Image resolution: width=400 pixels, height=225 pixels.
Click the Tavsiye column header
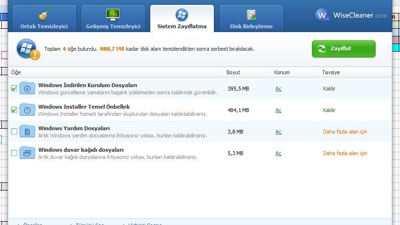click(x=355, y=72)
